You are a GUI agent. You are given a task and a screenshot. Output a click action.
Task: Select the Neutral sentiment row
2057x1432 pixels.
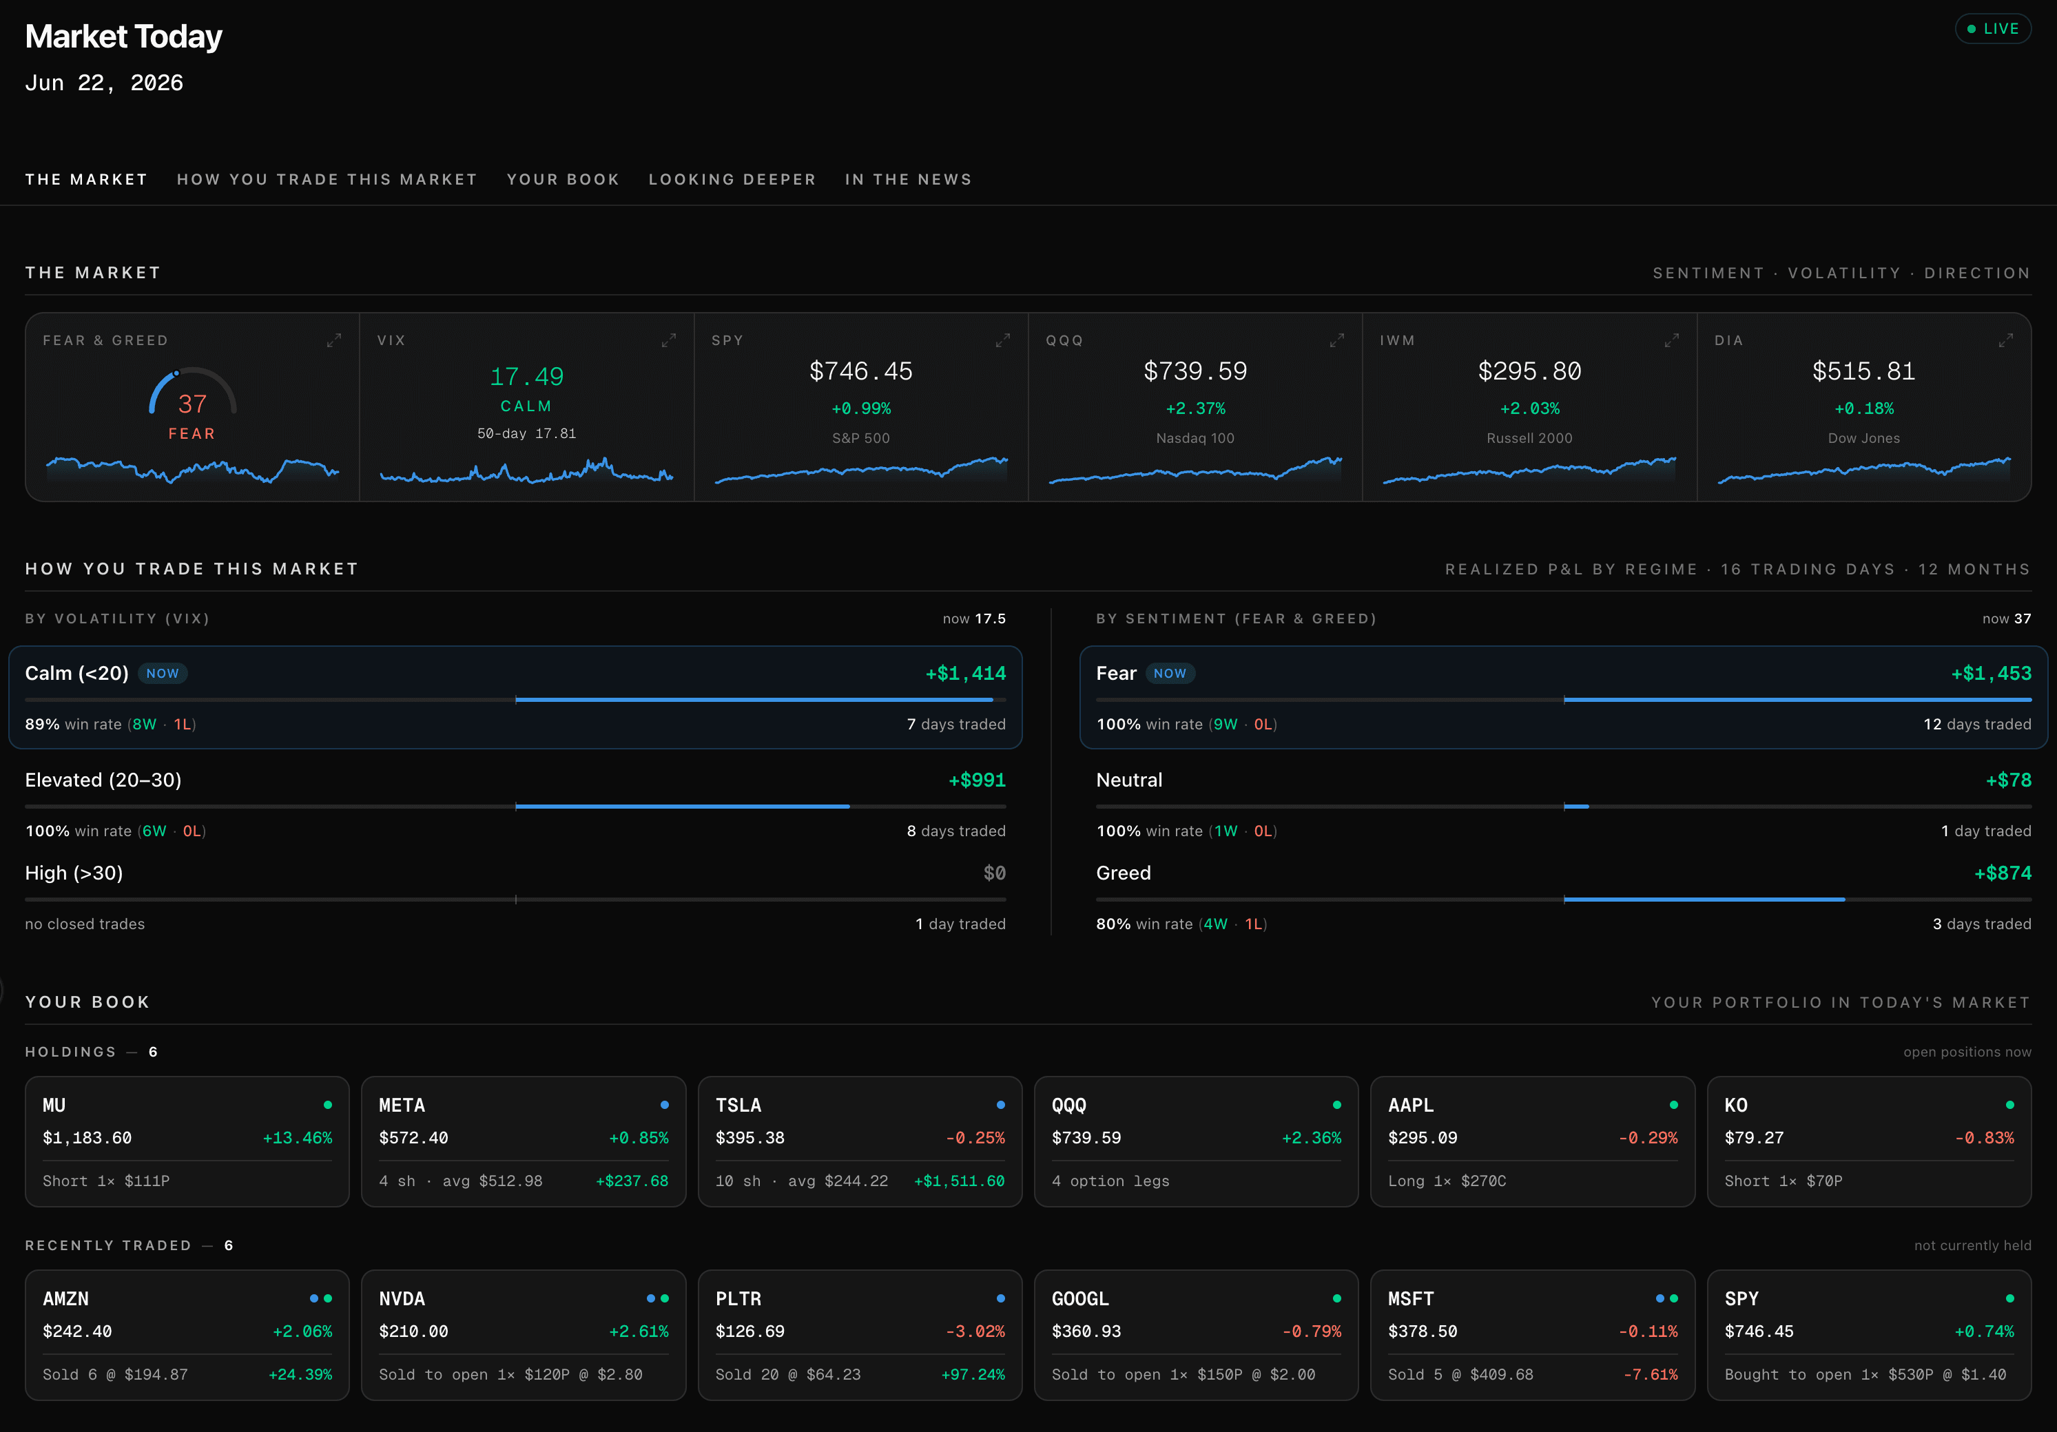coord(1563,805)
